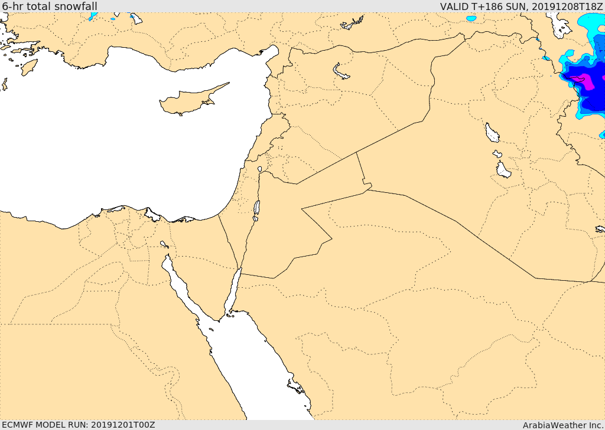Click the 'ArabiaWeather Inc' credit text
This screenshot has height=430, width=605.
[562, 425]
